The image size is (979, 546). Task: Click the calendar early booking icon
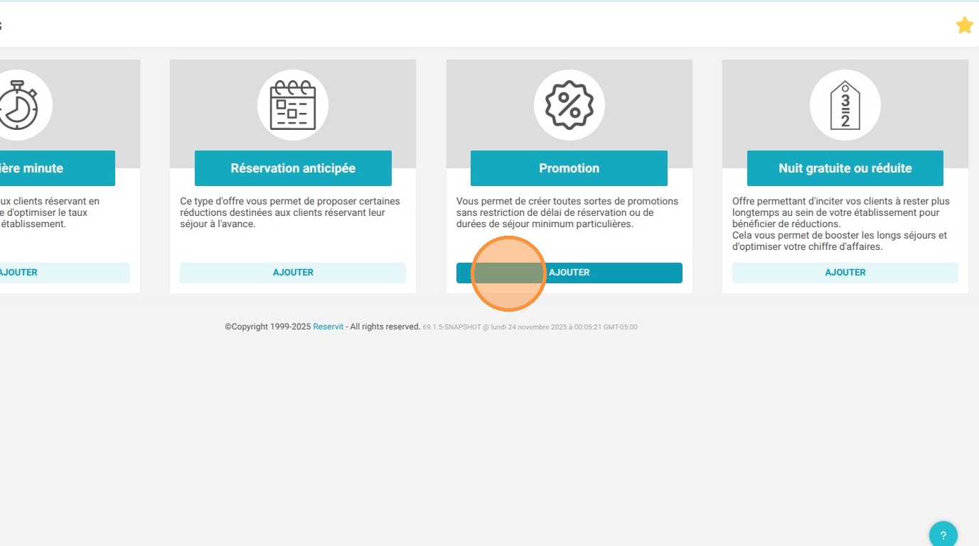(x=293, y=105)
